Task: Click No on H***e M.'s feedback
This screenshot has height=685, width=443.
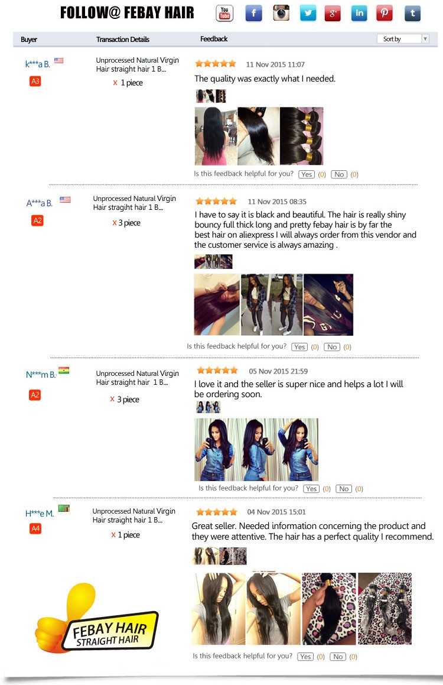Action: point(338,657)
